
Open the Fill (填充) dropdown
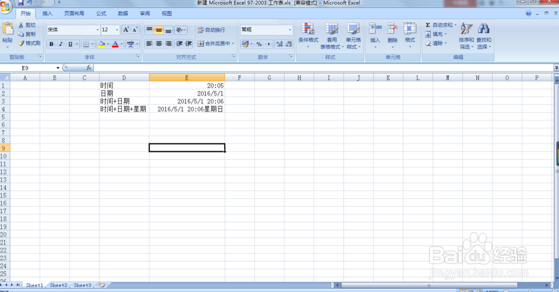click(x=436, y=34)
